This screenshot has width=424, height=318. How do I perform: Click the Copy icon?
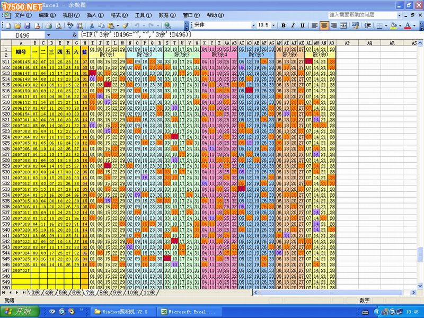[x=101, y=25]
